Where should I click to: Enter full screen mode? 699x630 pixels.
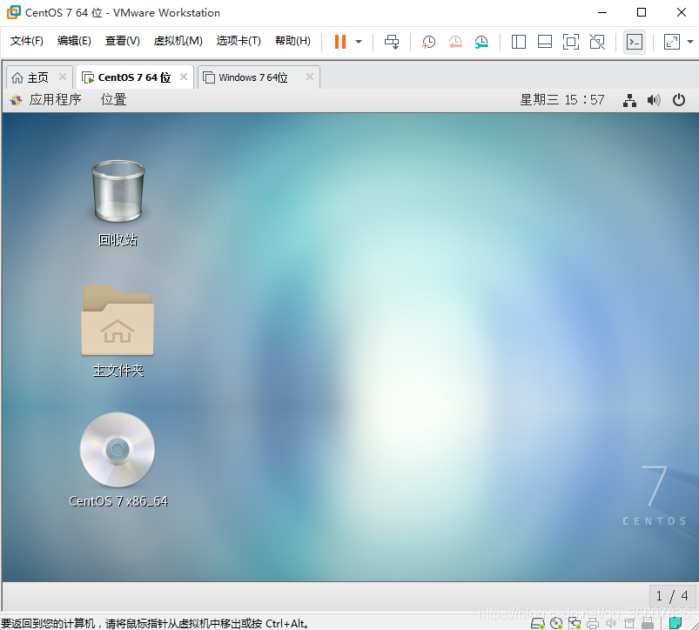pos(571,42)
